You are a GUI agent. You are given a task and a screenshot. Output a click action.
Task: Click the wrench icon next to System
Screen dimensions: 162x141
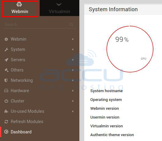pos(6,49)
